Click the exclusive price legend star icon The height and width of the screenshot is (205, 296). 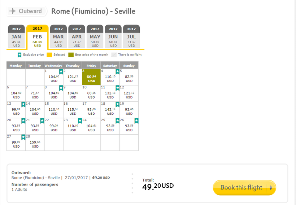tap(19, 55)
